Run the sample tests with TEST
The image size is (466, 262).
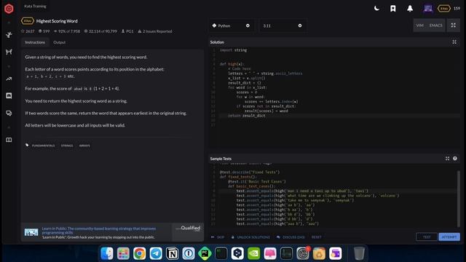pos(427,237)
